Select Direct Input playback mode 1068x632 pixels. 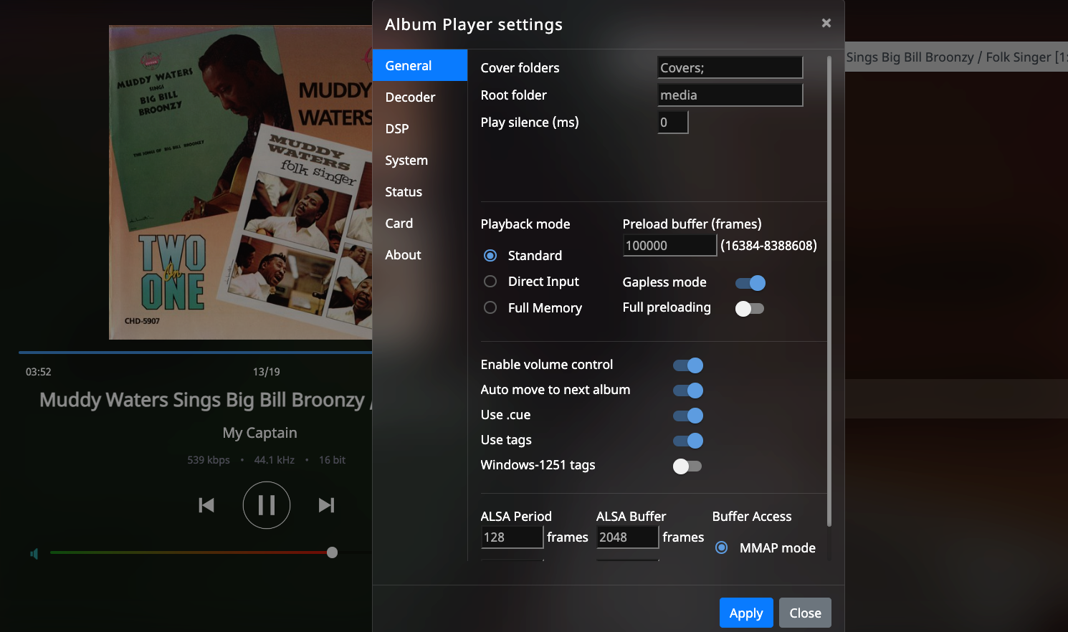pos(490,282)
